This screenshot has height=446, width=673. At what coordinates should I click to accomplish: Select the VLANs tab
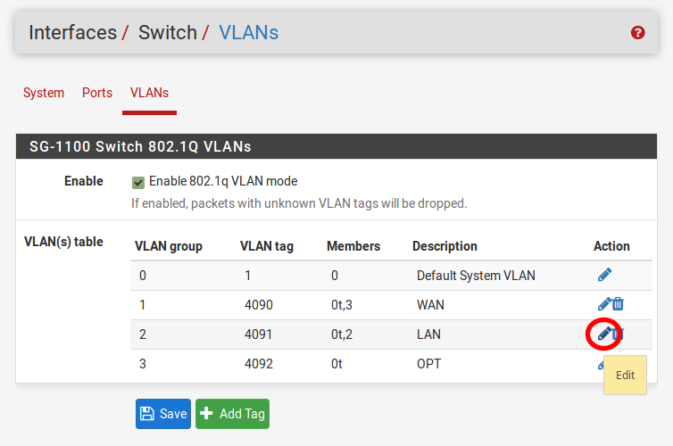click(x=149, y=93)
